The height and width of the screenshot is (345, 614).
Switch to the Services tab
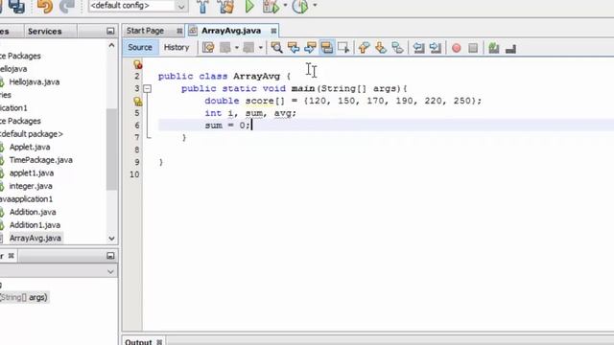pyautogui.click(x=45, y=32)
